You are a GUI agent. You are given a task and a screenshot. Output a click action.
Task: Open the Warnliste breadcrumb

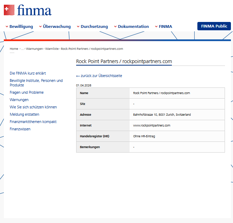point(52,49)
